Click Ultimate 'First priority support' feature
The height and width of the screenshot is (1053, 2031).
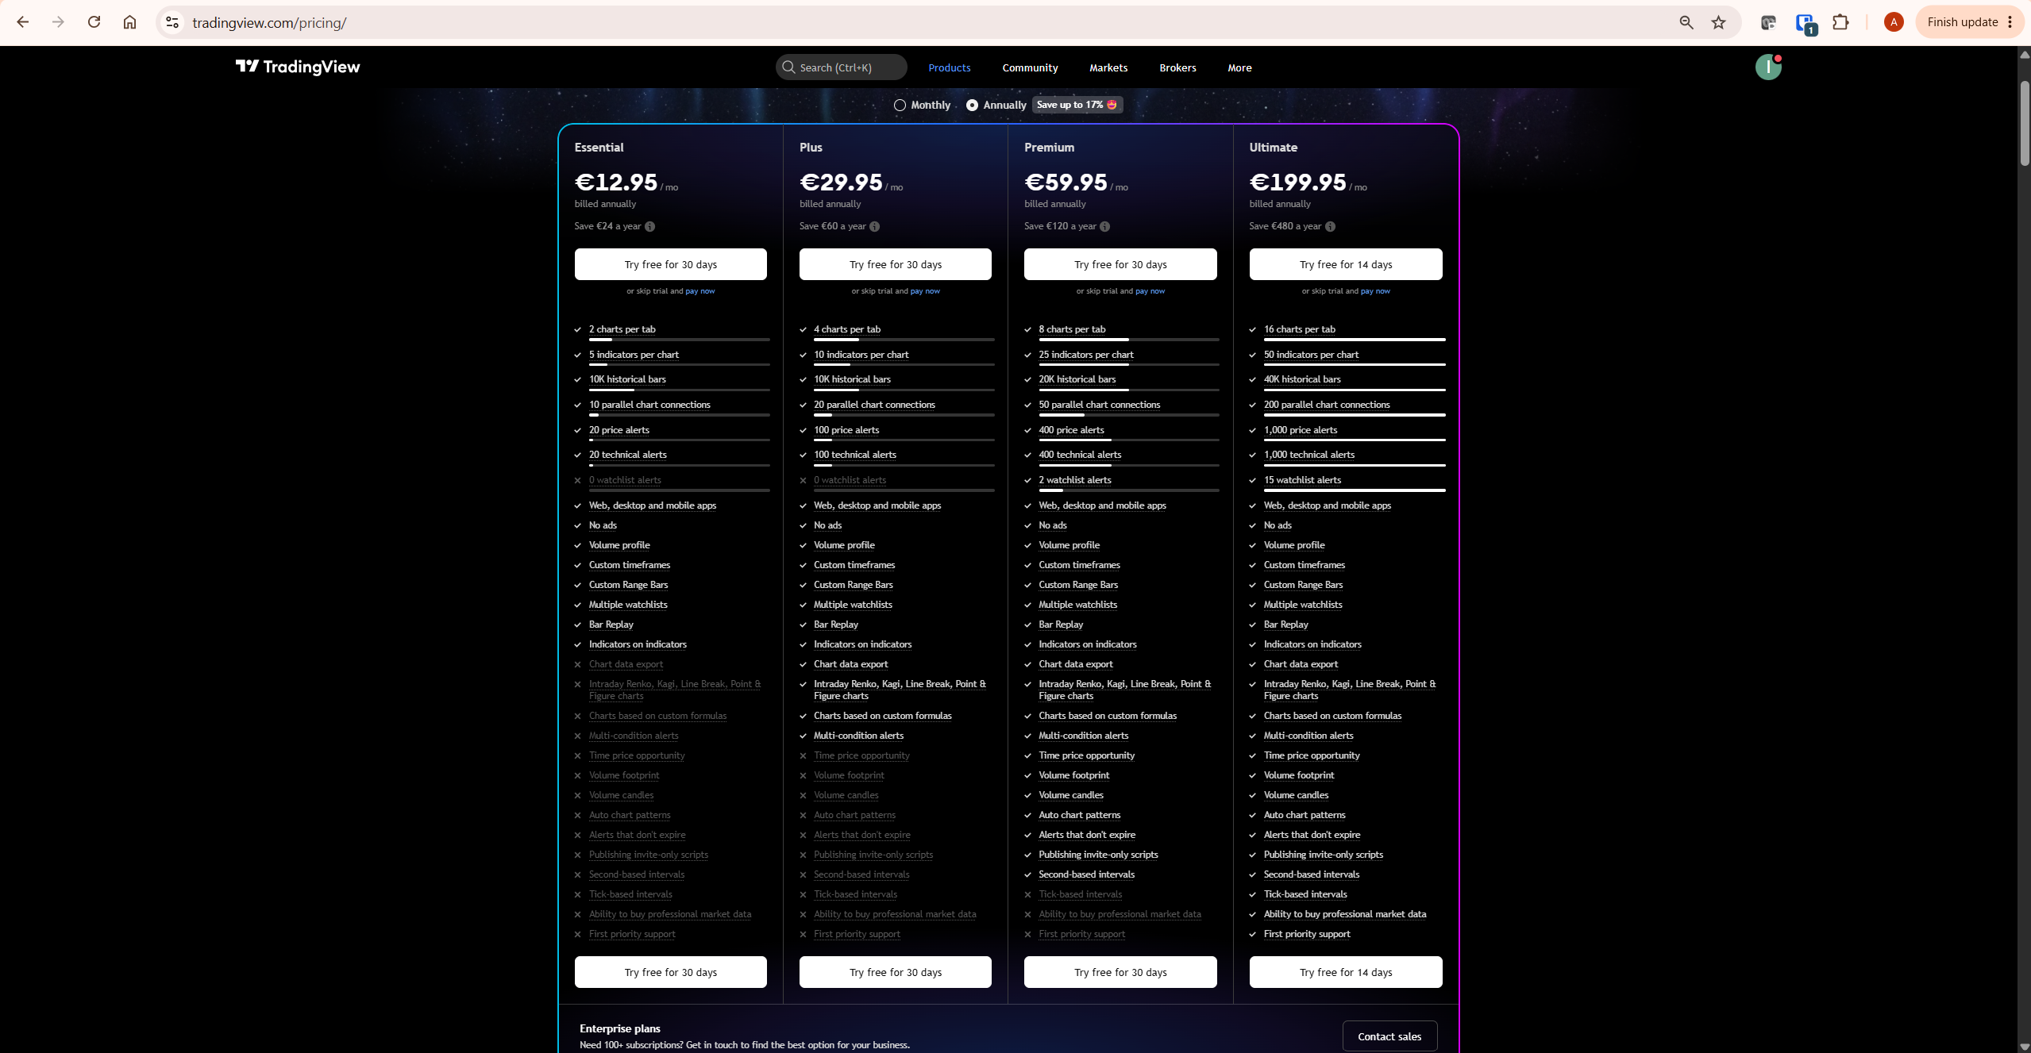pyautogui.click(x=1306, y=934)
